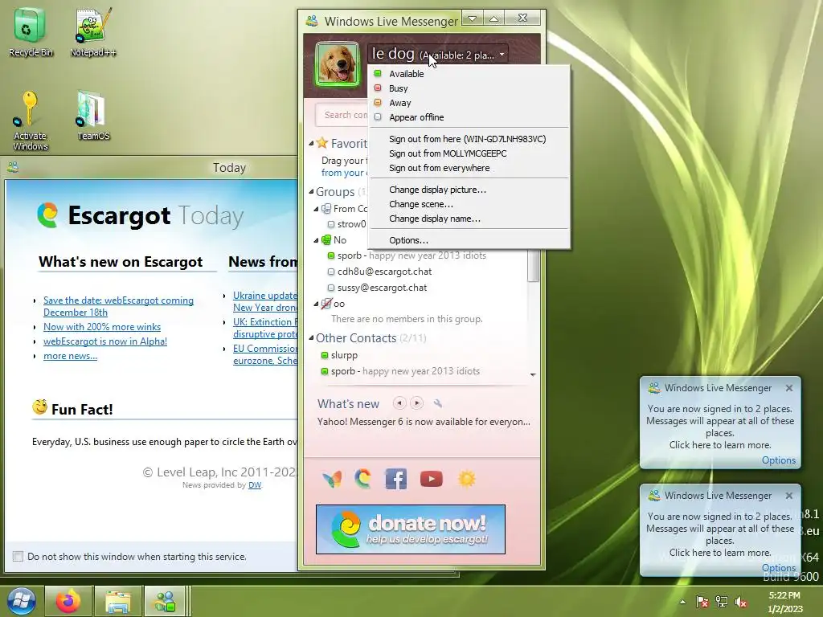The height and width of the screenshot is (617, 823).
Task: Click the Yahoo! Messenger 6 news headline
Action: (424, 422)
